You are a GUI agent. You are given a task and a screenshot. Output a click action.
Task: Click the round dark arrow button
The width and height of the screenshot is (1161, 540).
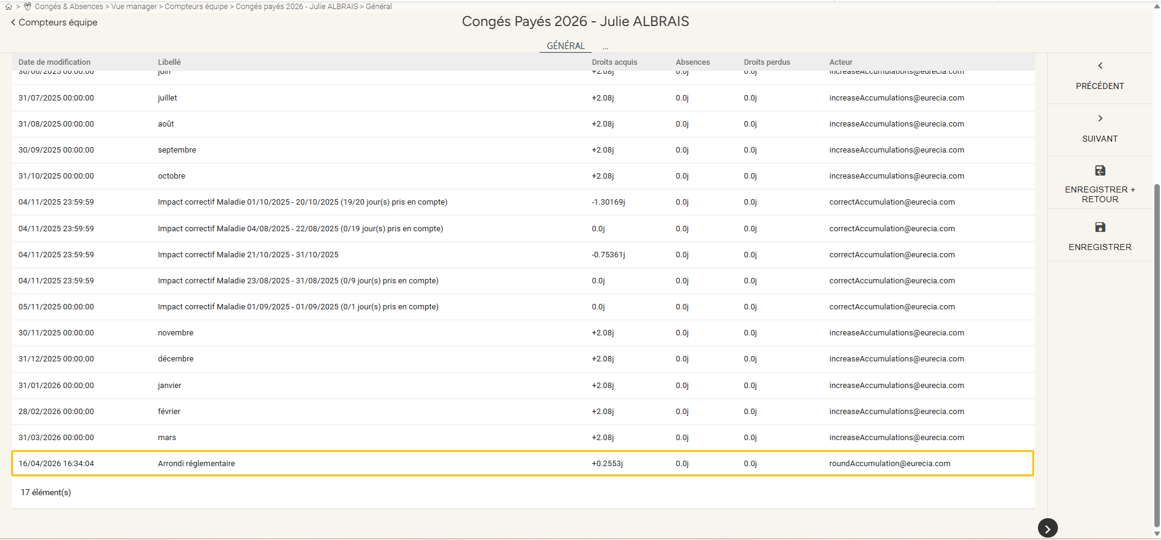click(x=1047, y=528)
